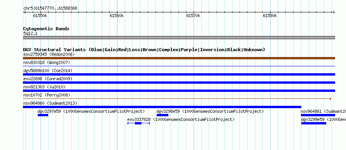Click the short blue dgv3298e59 variant bar
This screenshot has width=346, height=150.
coord(163,115)
